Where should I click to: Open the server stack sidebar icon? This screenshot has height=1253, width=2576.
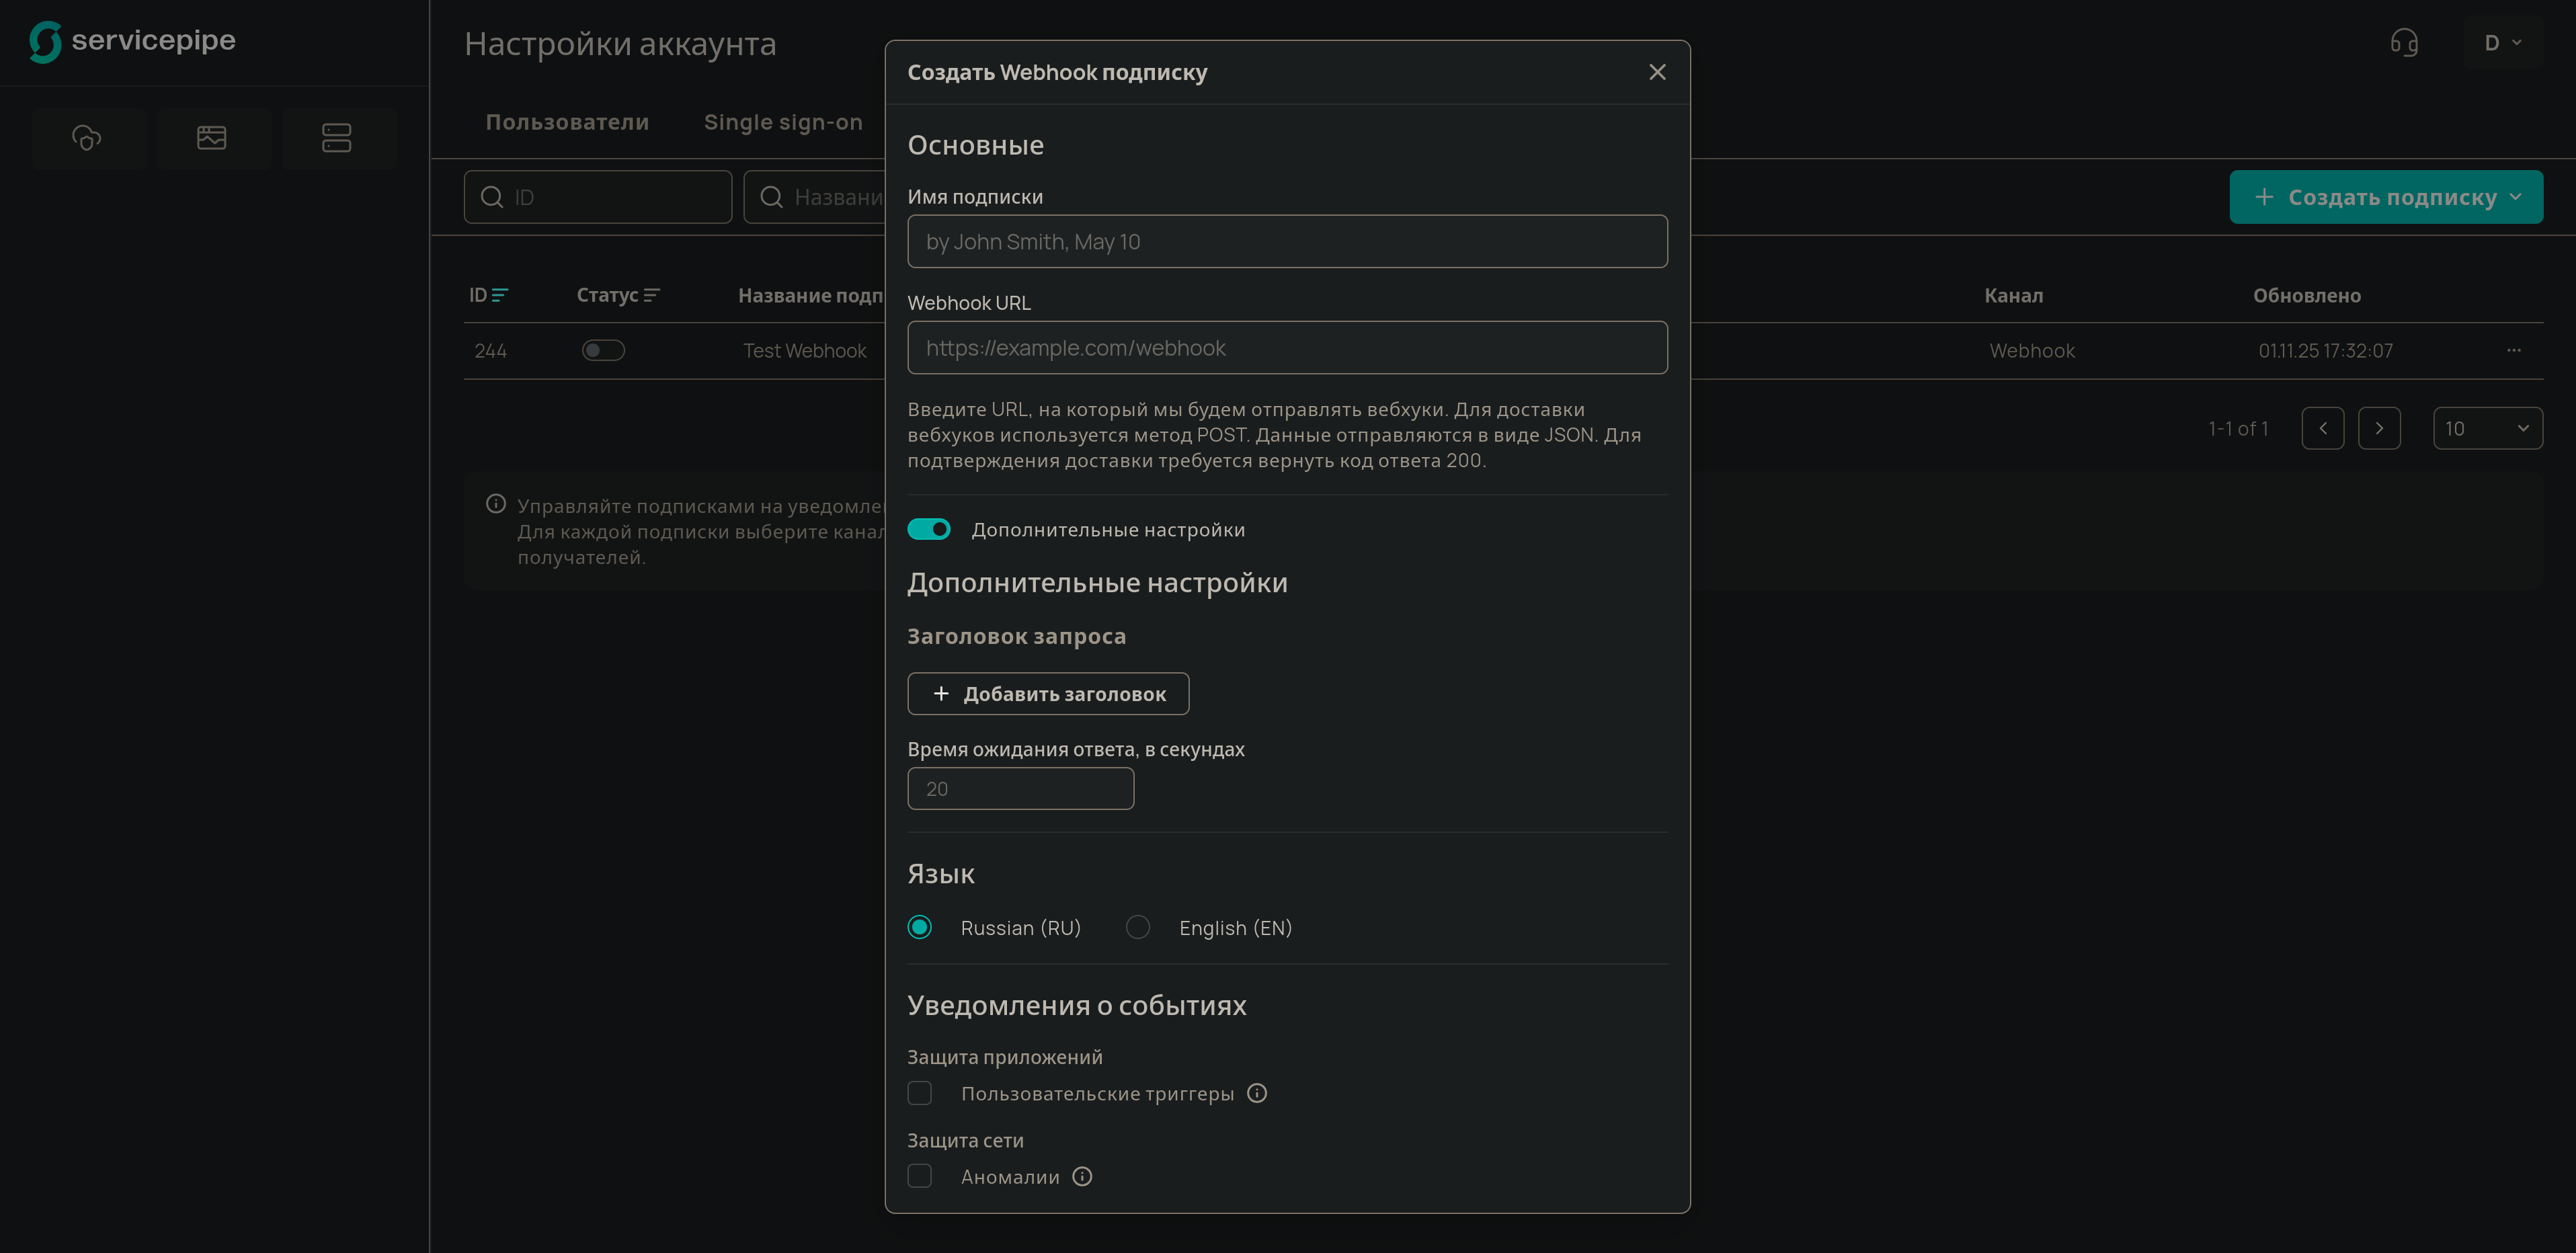click(x=337, y=138)
